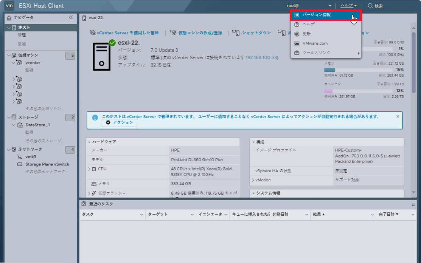This screenshot has height=263, width=421.
Task: Open the イニシエータ column dropdown
Action: [x=226, y=215]
